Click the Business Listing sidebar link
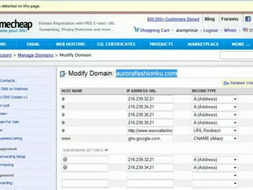The image size is (253, 190). pyautogui.click(x=11, y=138)
